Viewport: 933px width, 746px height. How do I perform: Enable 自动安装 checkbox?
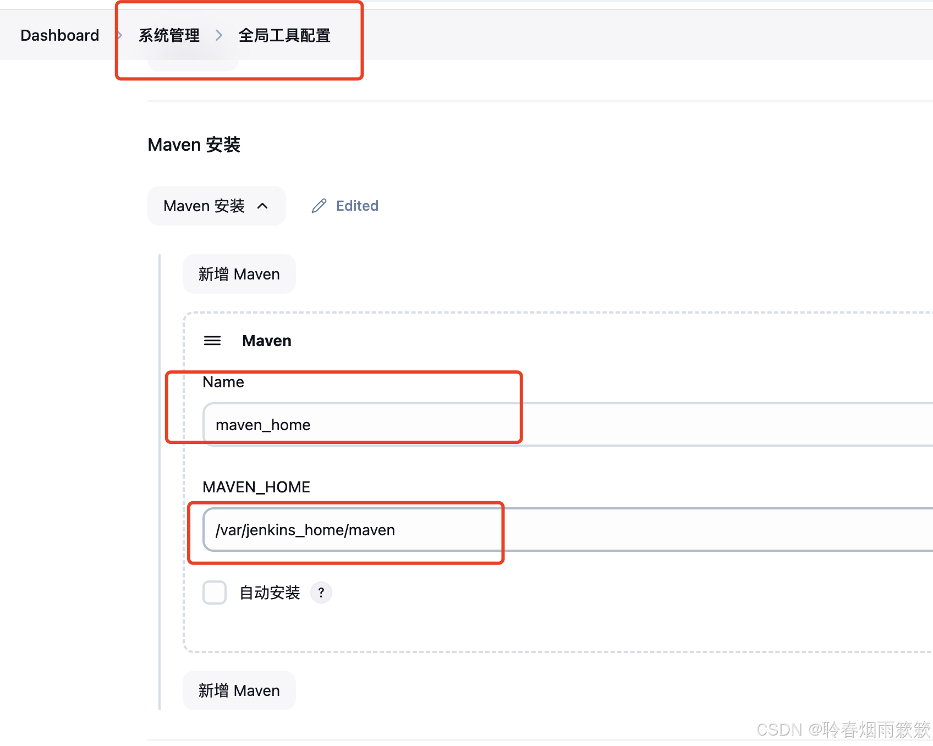point(215,593)
